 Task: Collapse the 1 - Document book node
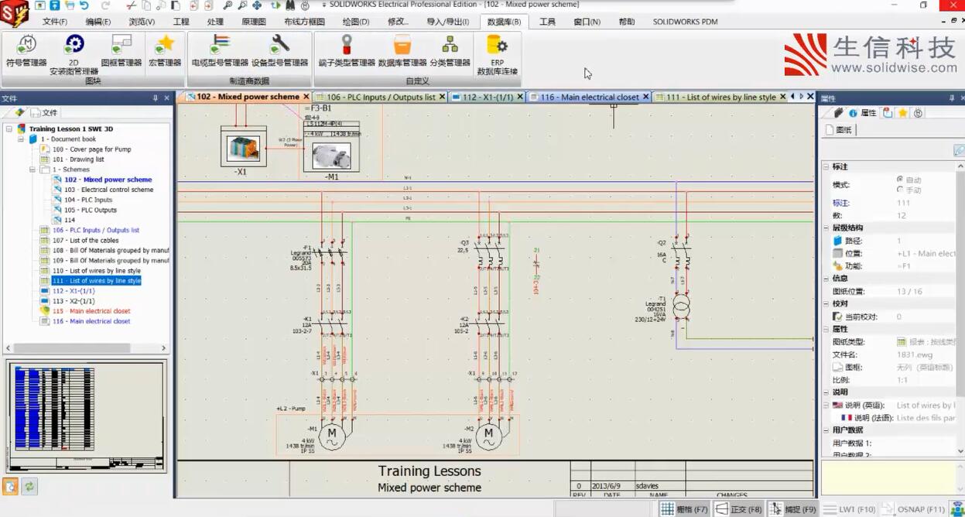pyautogui.click(x=21, y=139)
